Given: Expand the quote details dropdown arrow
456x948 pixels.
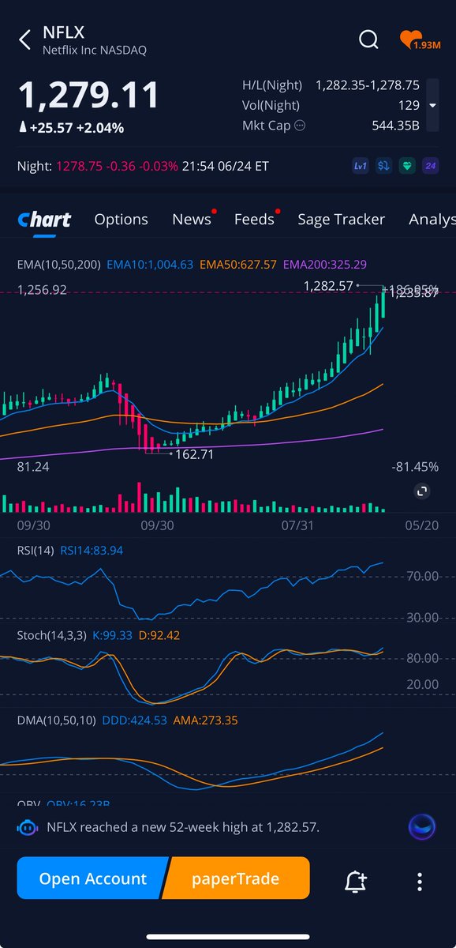Looking at the screenshot, I should 432,105.
